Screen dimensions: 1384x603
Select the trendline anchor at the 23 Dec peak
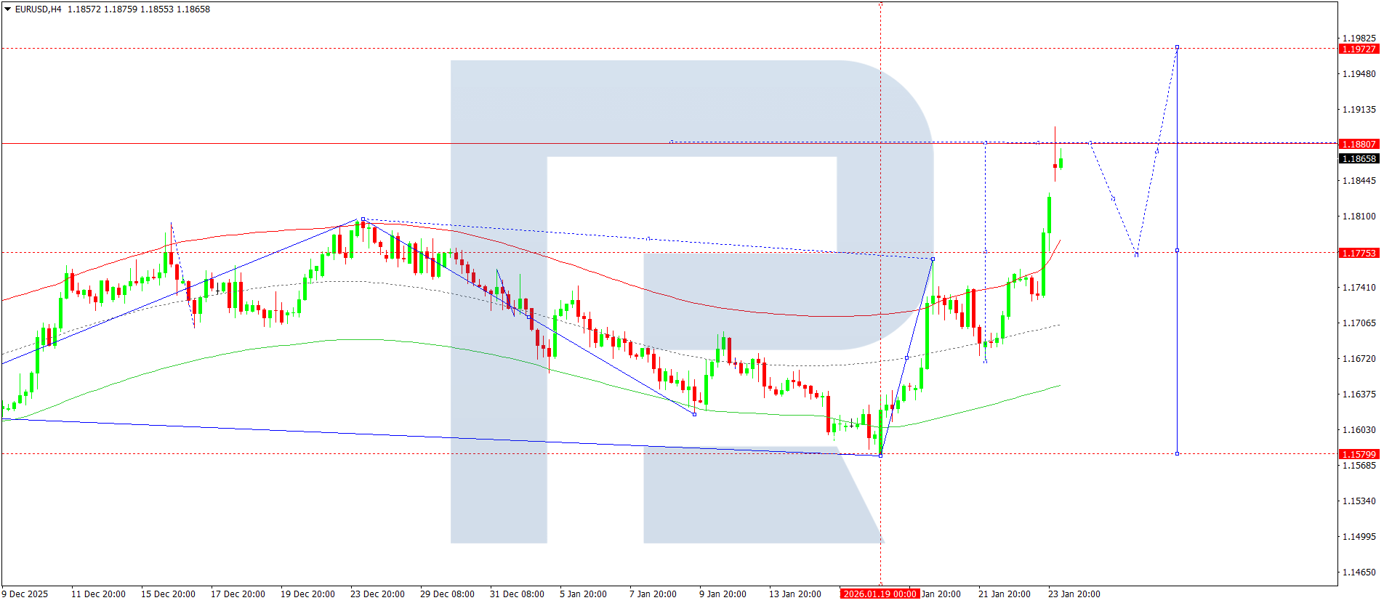click(x=363, y=219)
